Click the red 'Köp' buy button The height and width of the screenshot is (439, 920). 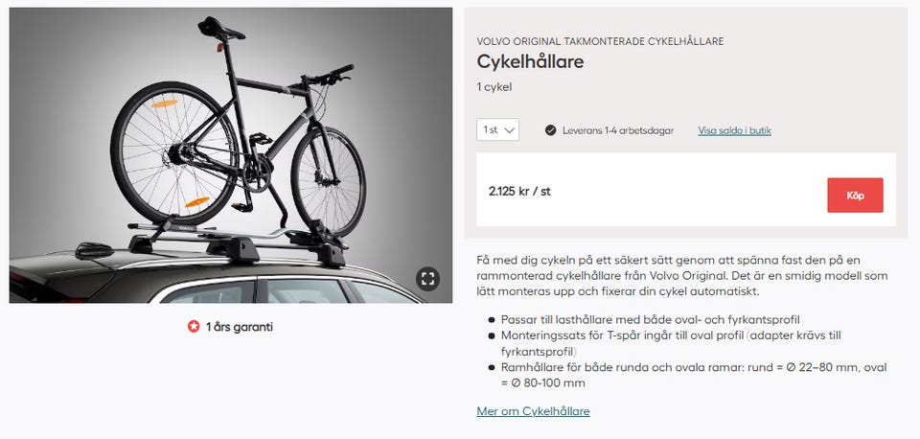coord(855,196)
